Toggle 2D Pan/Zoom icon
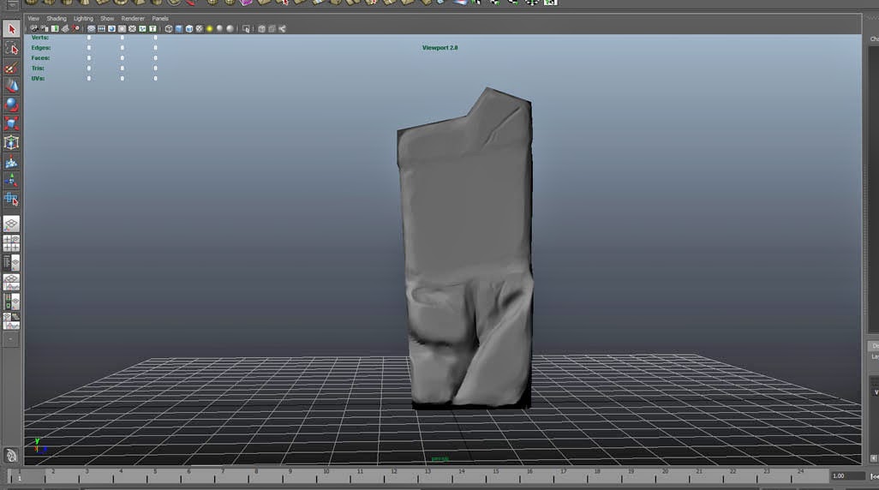This screenshot has height=490, width=879. 75,28
